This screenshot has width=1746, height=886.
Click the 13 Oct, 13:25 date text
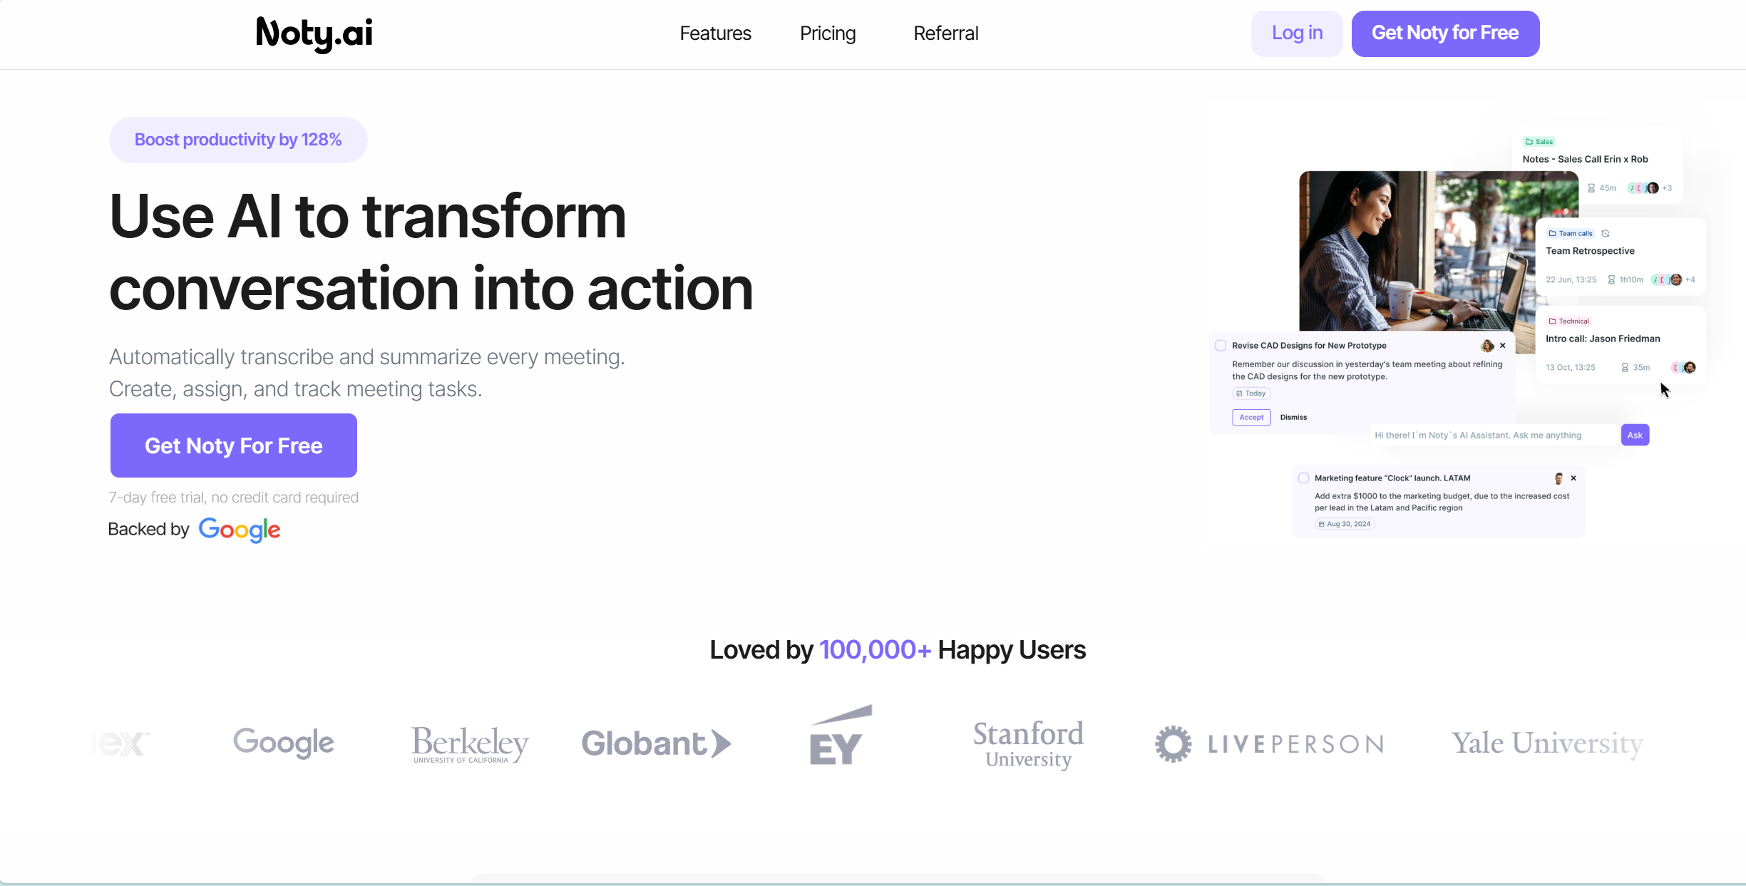pyautogui.click(x=1570, y=367)
